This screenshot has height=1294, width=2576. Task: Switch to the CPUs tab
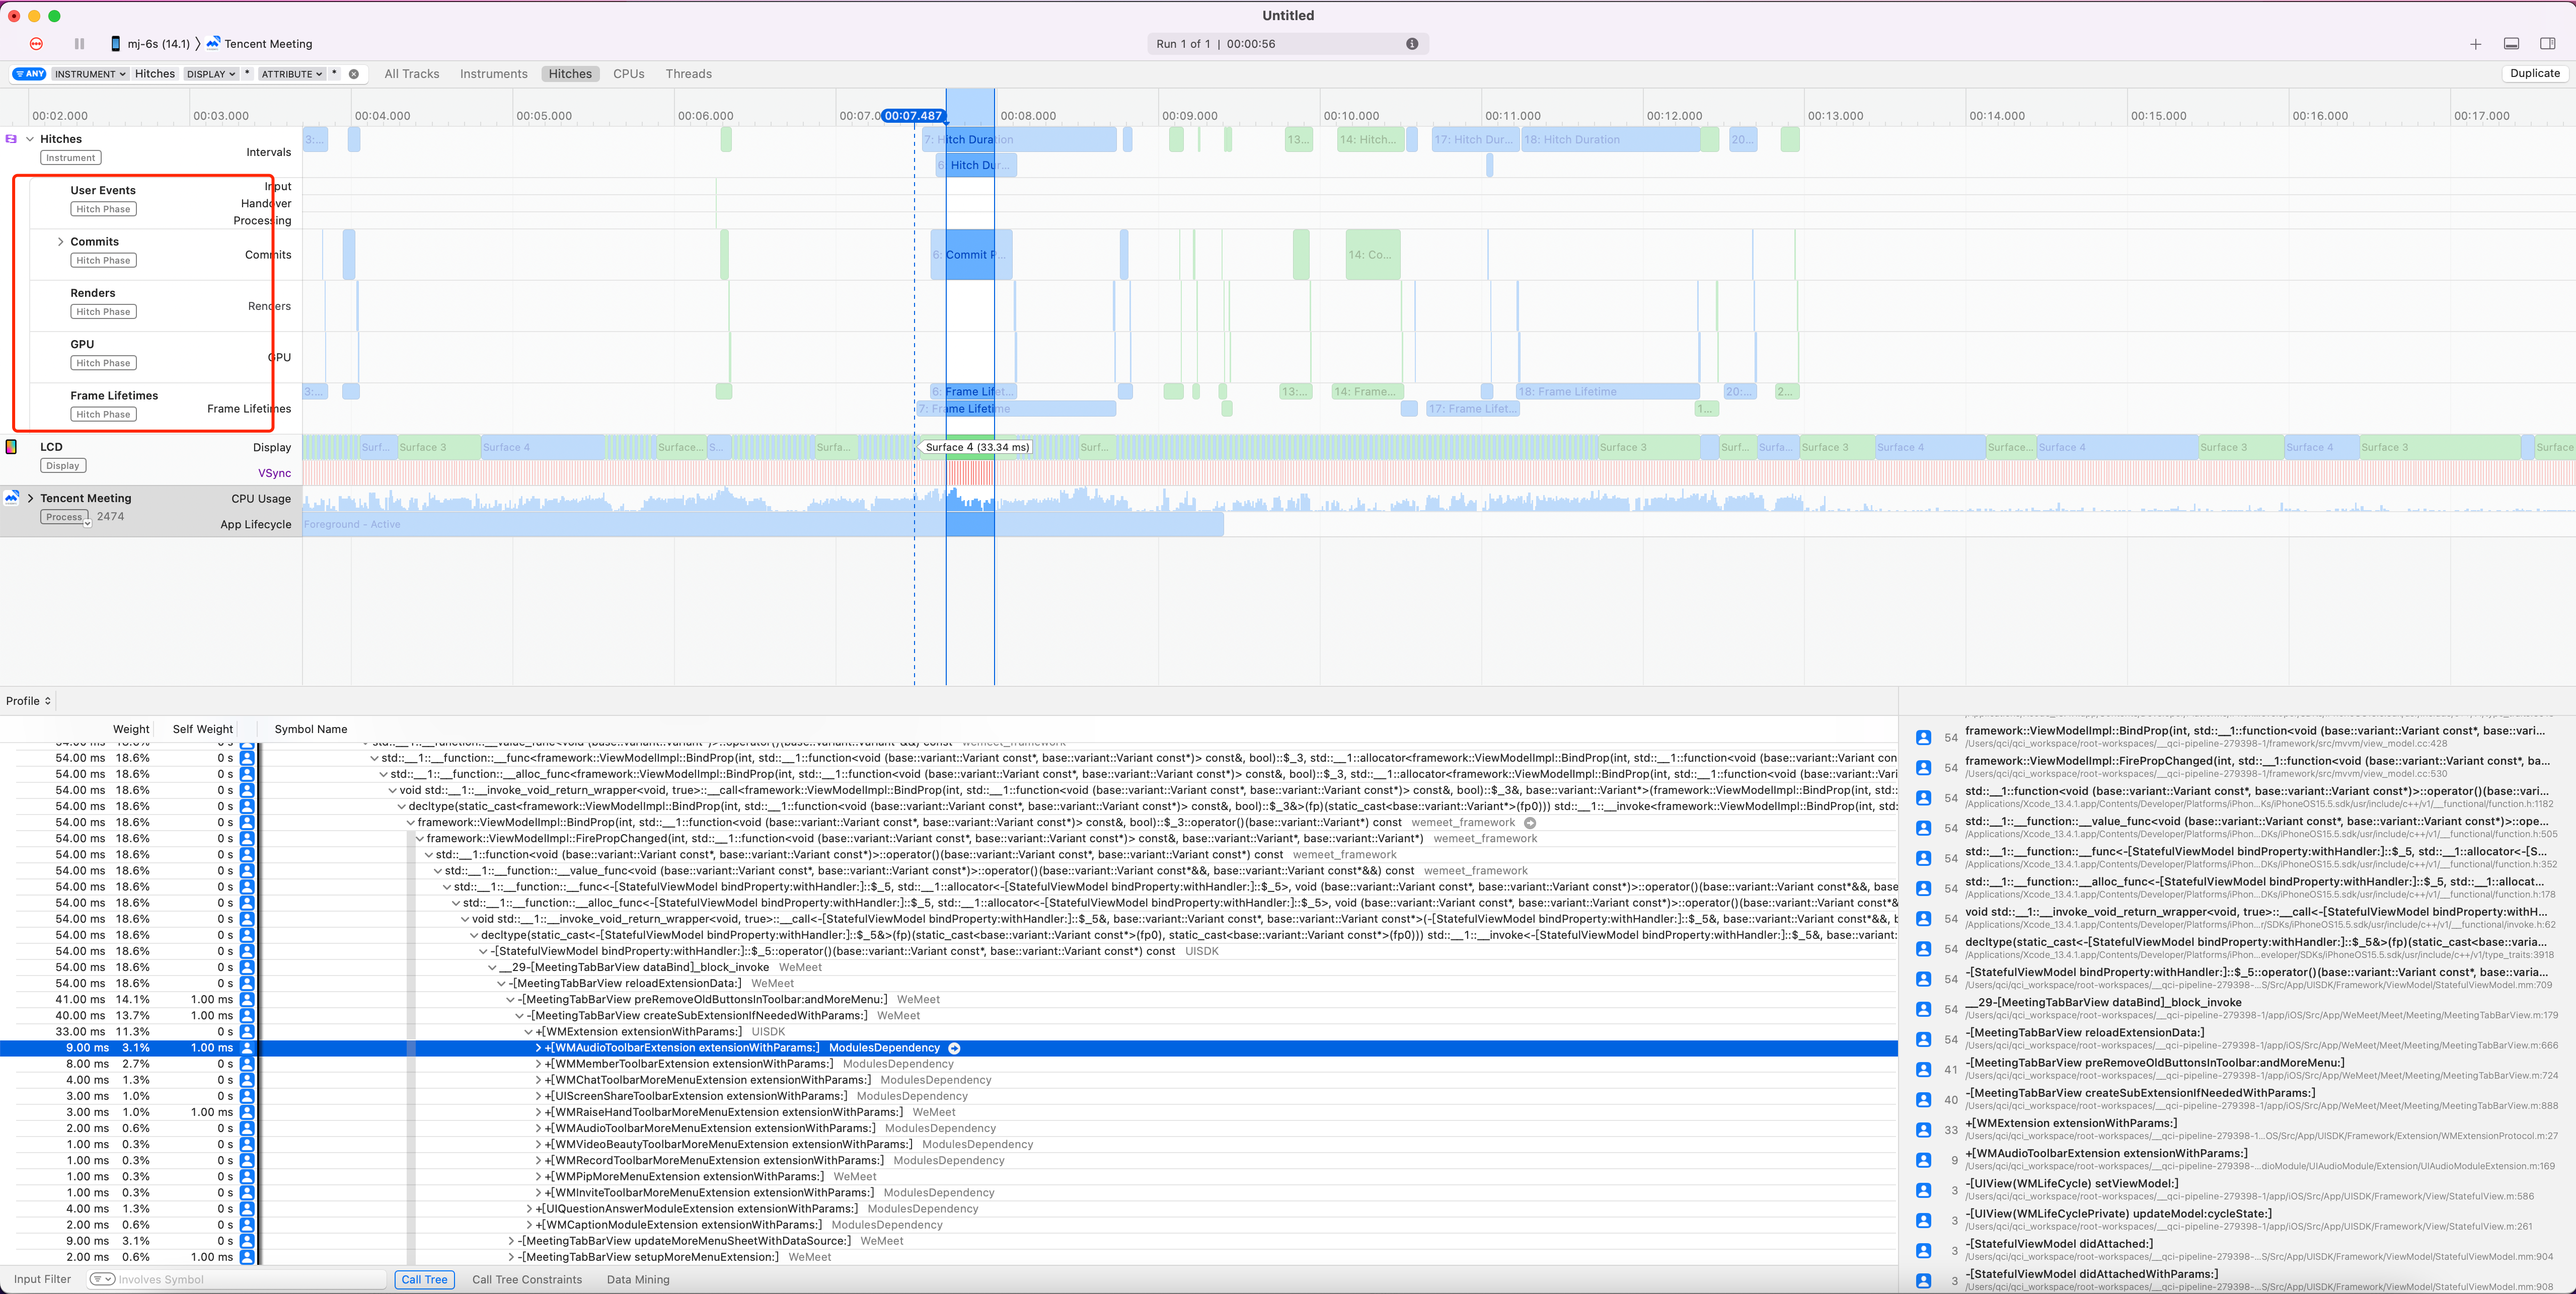tap(628, 74)
